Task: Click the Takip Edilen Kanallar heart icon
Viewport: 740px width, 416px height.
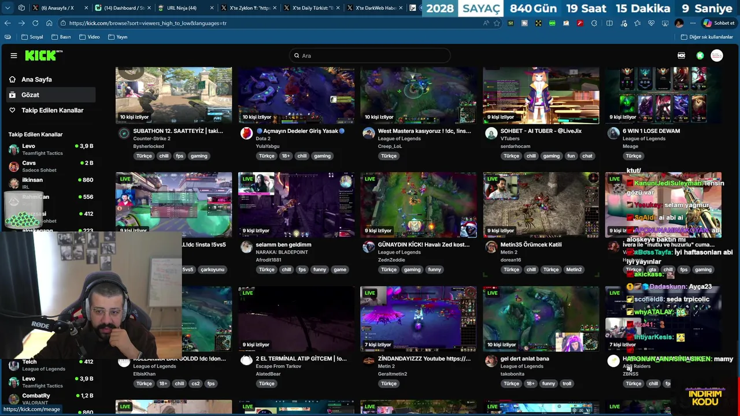Action: (12, 110)
